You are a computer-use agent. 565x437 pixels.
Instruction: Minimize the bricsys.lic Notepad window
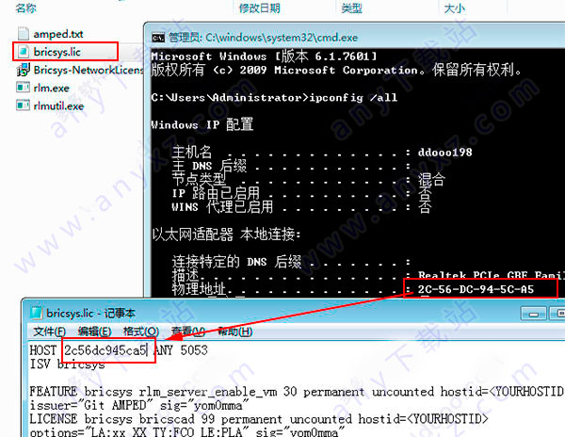pos(534,314)
